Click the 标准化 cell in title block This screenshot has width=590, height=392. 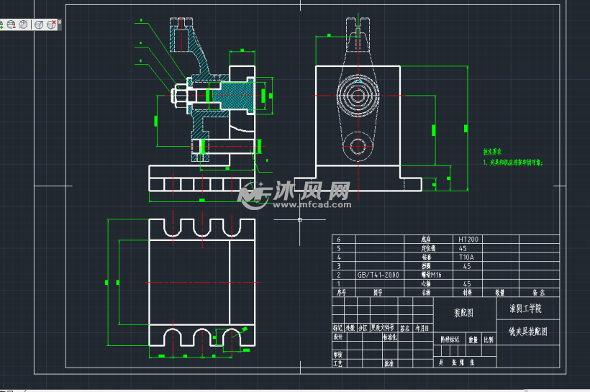pyautogui.click(x=390, y=337)
